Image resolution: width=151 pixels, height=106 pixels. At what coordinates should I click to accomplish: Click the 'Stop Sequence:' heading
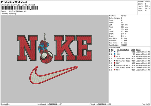[115, 47]
